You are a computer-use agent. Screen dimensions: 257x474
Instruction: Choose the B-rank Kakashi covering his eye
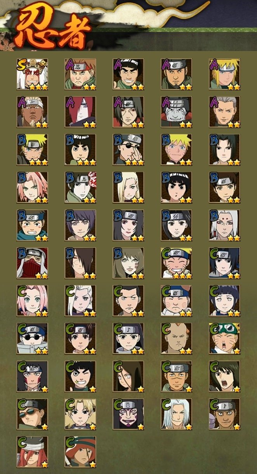[128, 150]
